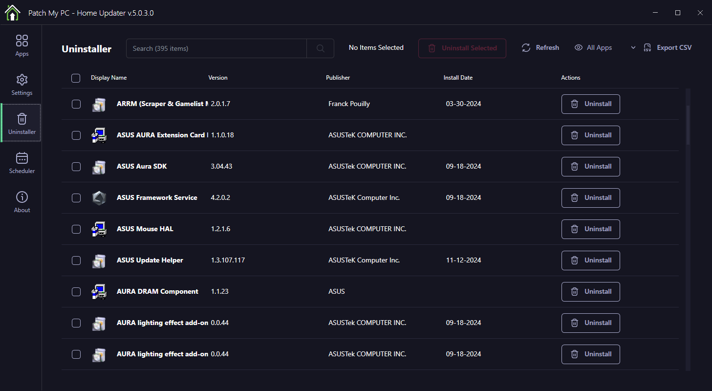Click the publisher ASUS in AURA DRAM row
Image resolution: width=712 pixels, height=391 pixels.
pos(337,291)
